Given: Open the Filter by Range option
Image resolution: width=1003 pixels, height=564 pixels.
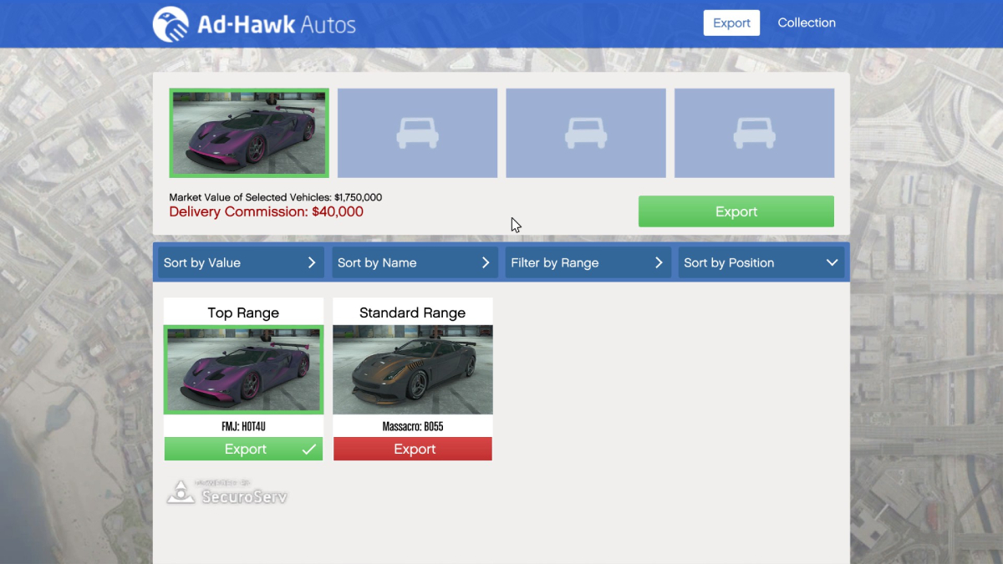Looking at the screenshot, I should [x=588, y=262].
